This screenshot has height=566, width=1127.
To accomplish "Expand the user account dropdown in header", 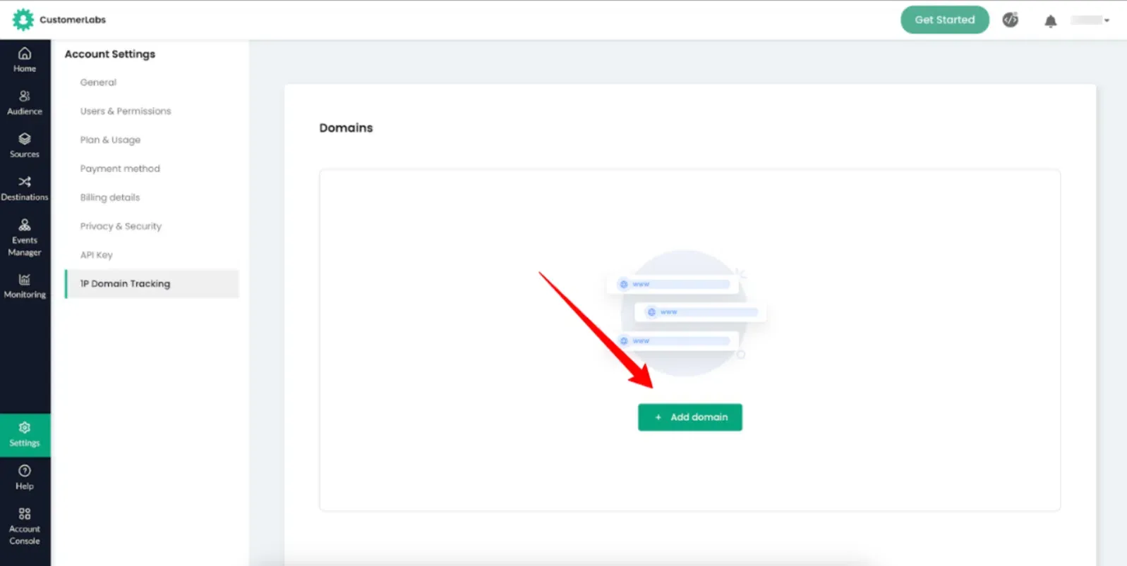I will 1090,20.
